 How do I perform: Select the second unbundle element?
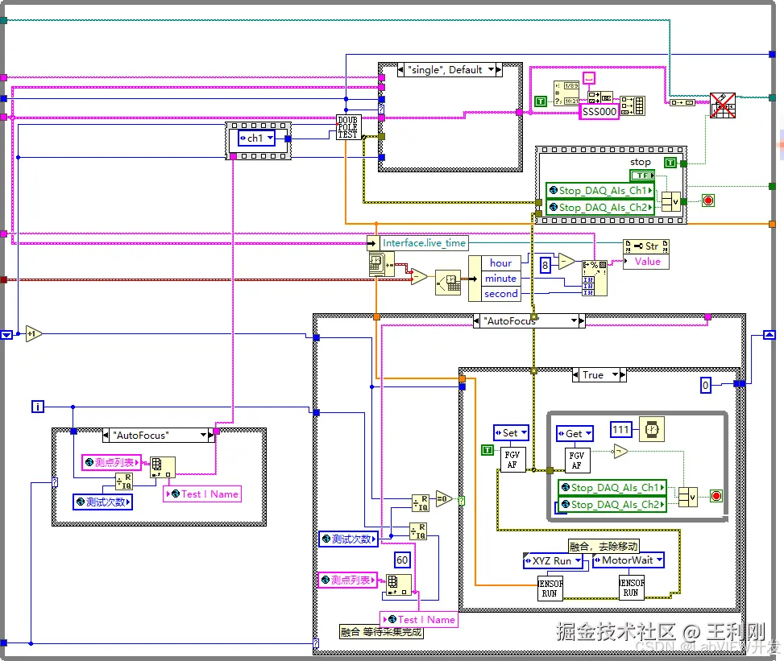tap(500, 294)
